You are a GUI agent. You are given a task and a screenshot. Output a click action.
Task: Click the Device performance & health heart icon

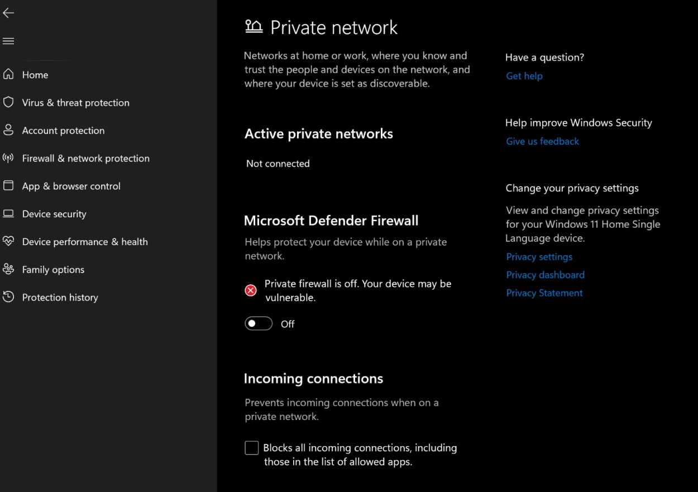pyautogui.click(x=8, y=241)
